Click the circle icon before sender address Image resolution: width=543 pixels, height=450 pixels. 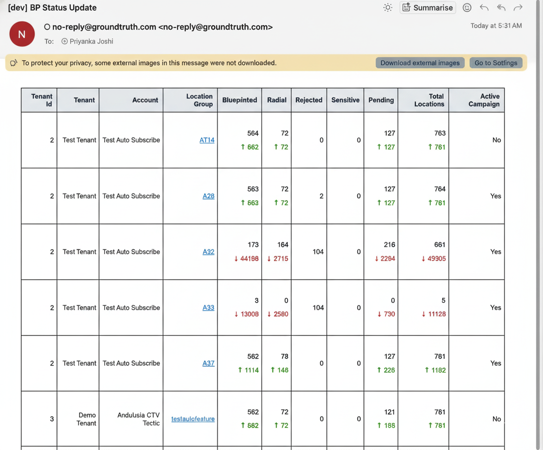click(x=47, y=27)
